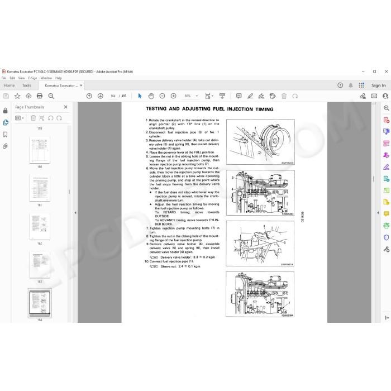Expand the right pane toggle at bottom

(387, 318)
